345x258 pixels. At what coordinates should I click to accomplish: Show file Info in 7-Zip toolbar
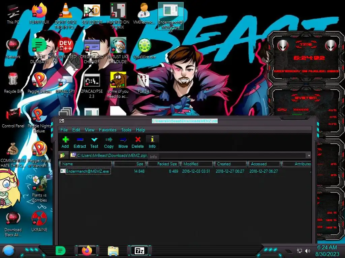tap(152, 142)
